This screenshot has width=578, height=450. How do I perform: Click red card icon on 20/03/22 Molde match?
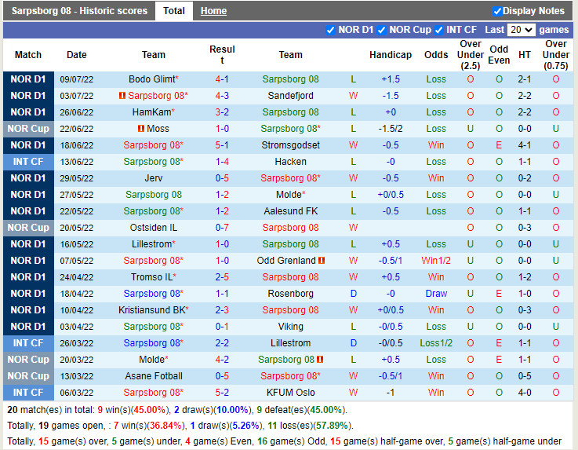[x=320, y=360]
